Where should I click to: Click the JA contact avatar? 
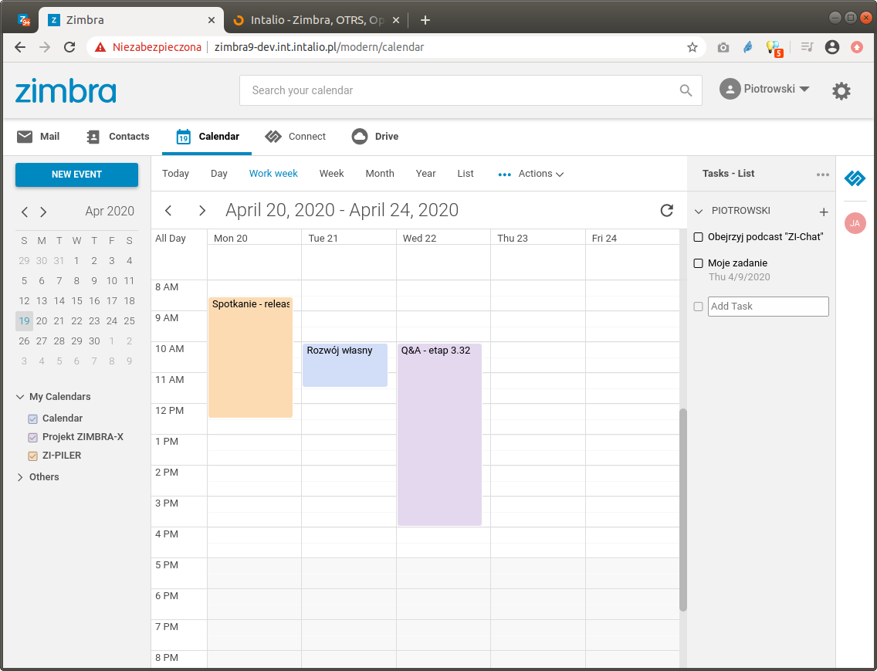(x=855, y=223)
